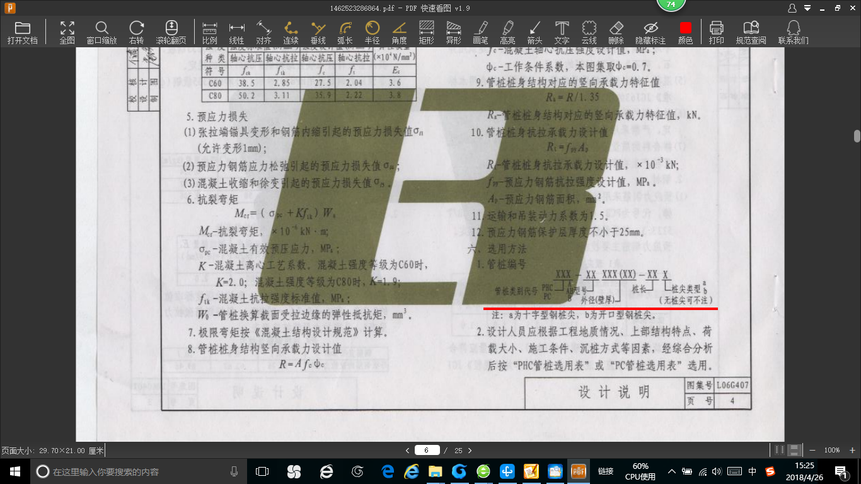Viewport: 861px width, 484px height.
Task: Zoom in with the plus button
Action: pos(852,450)
